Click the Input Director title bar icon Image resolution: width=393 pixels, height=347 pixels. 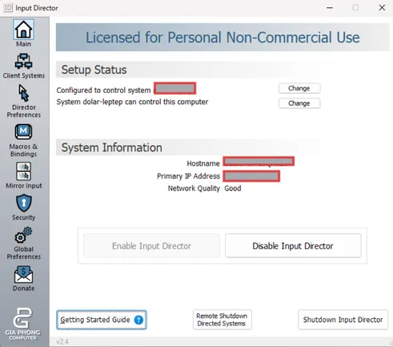click(x=8, y=8)
